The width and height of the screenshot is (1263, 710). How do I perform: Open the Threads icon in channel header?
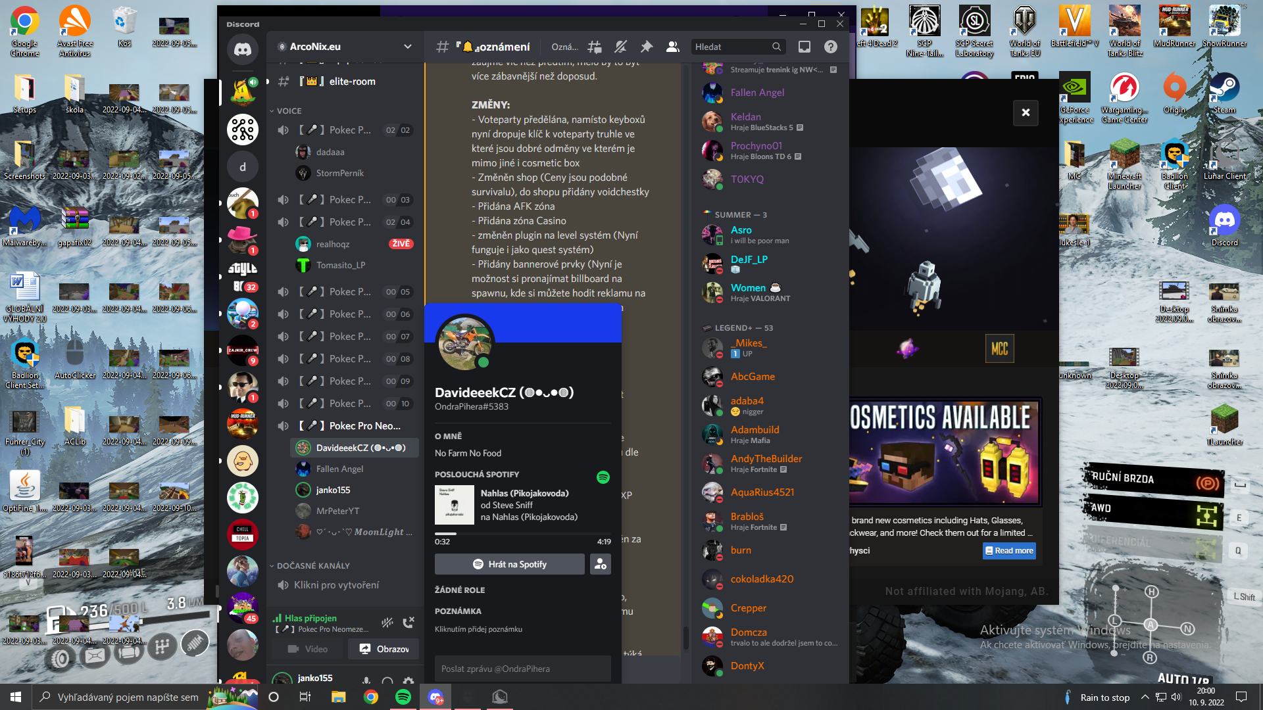pos(595,47)
